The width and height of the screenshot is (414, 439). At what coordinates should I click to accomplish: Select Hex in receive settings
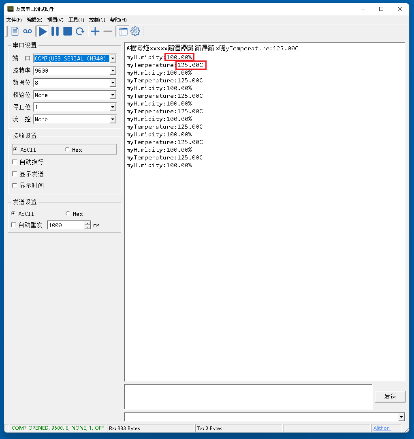pyautogui.click(x=73, y=149)
